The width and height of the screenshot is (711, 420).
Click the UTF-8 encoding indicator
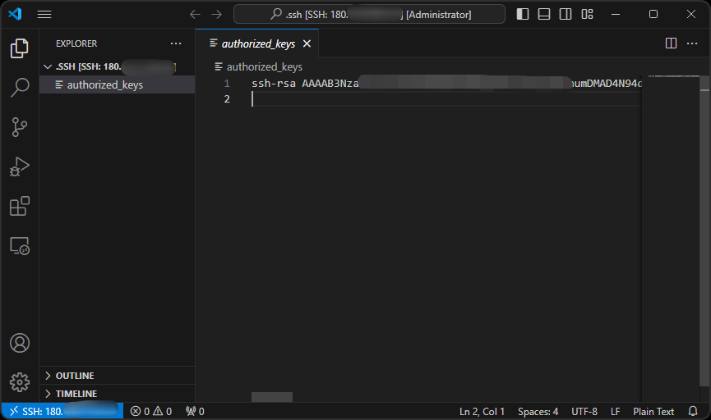coord(584,411)
